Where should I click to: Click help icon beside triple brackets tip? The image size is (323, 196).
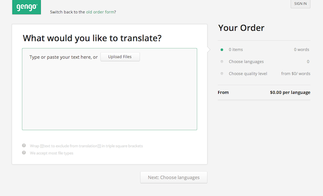(x=24, y=146)
